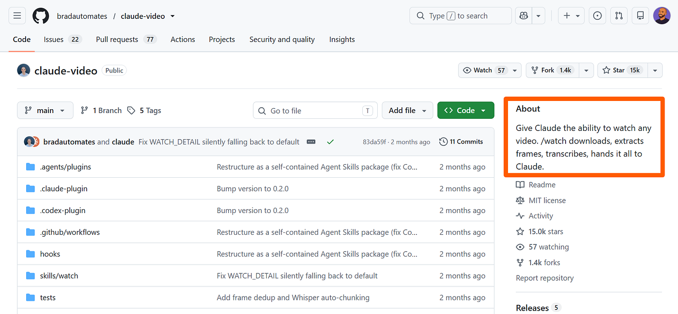Open the notifications inbox icon
This screenshot has height=314, width=678.
640,16
